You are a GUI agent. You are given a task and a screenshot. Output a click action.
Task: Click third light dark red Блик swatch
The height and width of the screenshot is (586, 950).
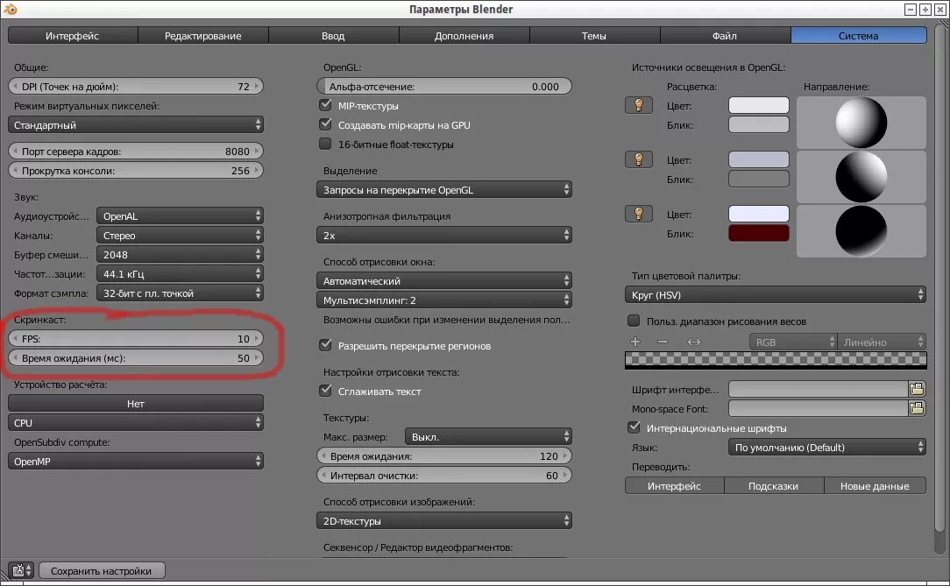click(759, 234)
